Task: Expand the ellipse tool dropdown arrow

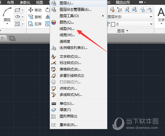Action: 22,17
